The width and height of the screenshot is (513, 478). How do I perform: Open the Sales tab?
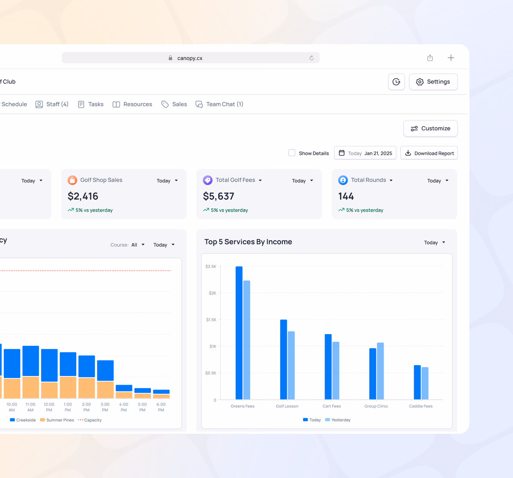pos(174,105)
